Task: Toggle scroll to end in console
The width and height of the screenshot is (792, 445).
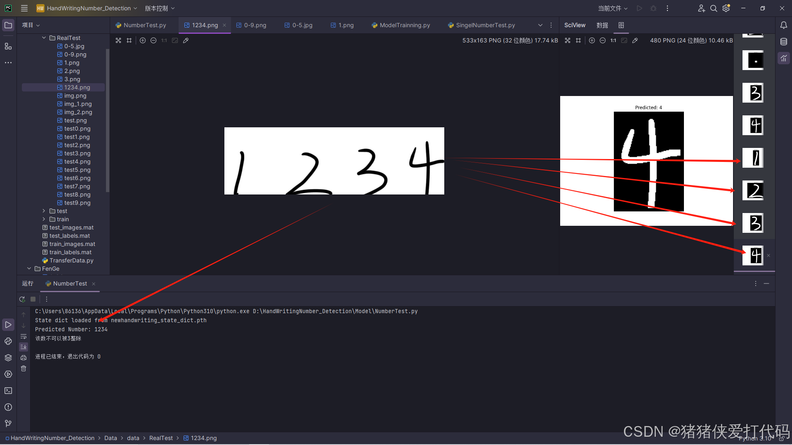Action: coord(24,347)
